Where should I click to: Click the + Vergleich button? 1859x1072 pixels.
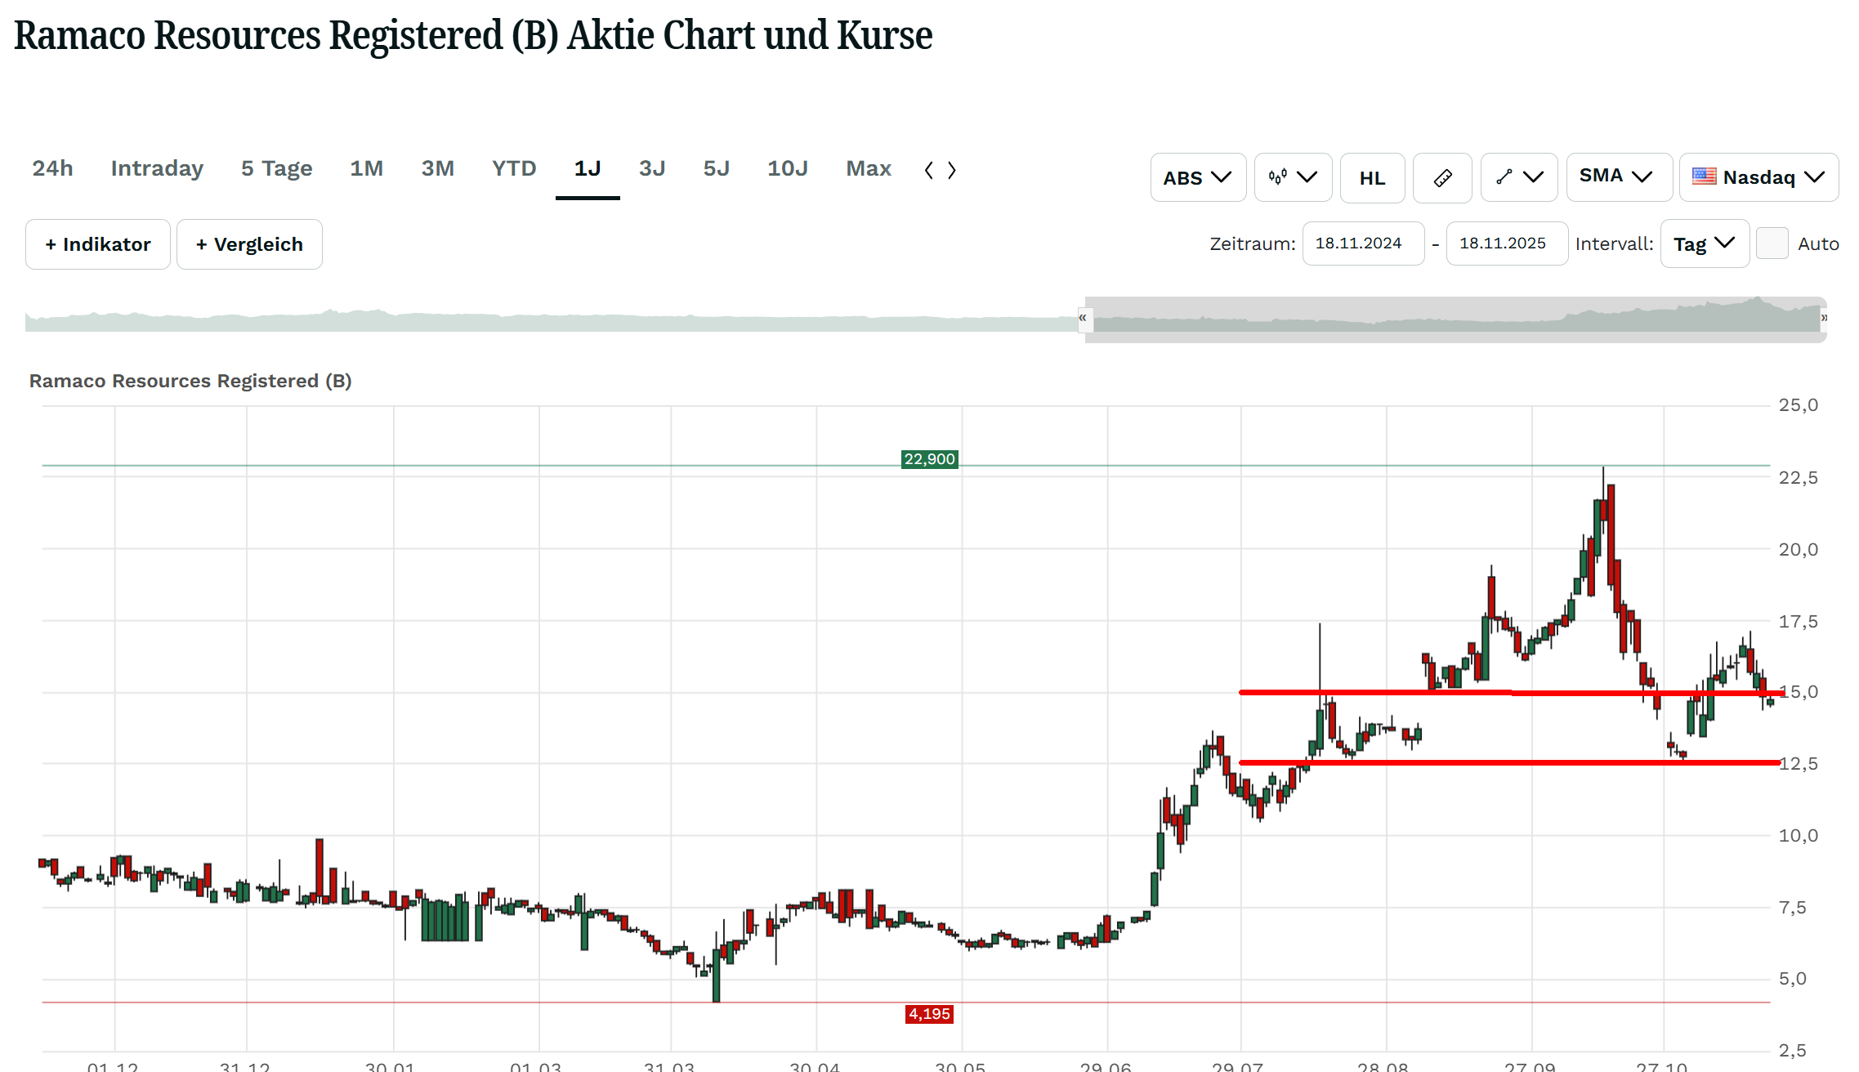(x=249, y=244)
